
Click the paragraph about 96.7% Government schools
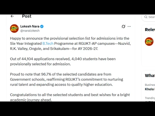coord(67,79)
